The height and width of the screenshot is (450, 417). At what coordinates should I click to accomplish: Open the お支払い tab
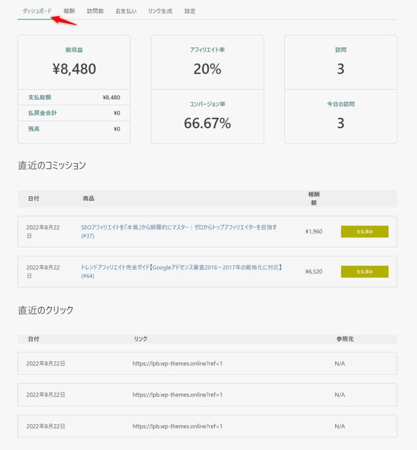pyautogui.click(x=126, y=11)
